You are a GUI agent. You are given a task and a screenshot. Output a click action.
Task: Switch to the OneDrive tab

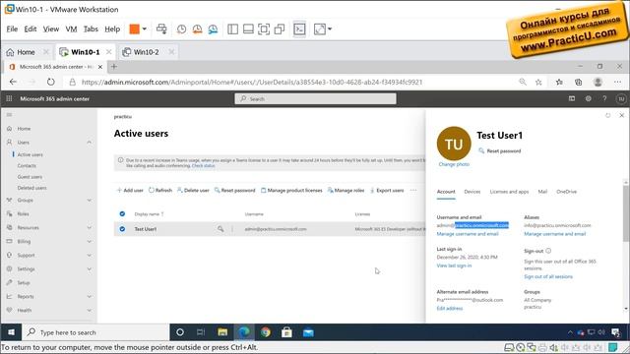567,192
